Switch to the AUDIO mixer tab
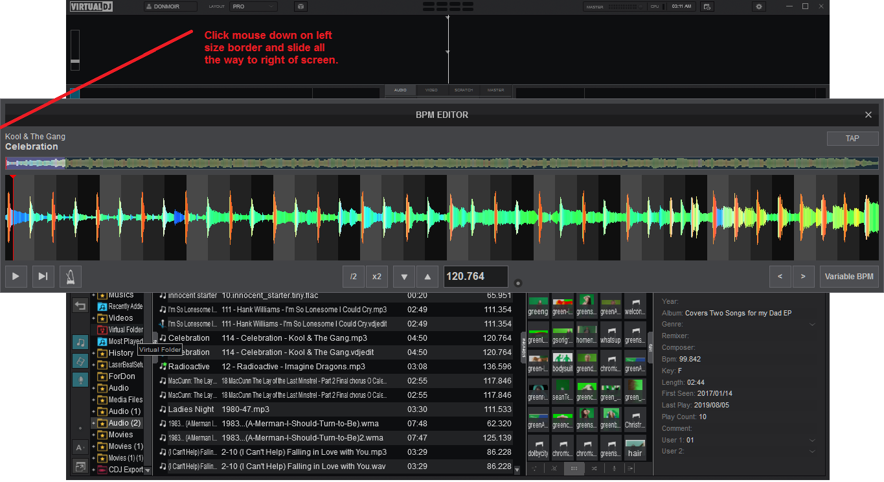The height and width of the screenshot is (482, 884). [400, 90]
